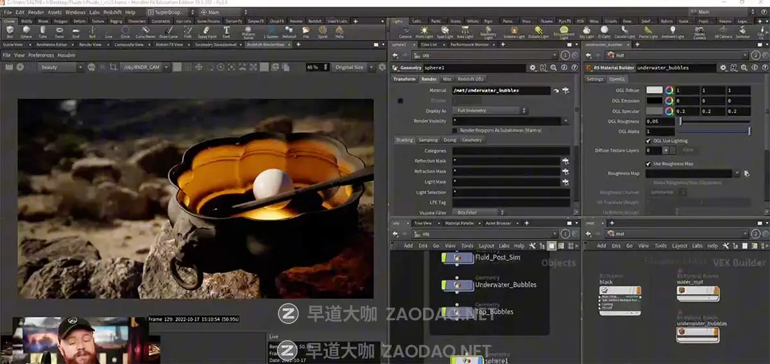Image resolution: width=770 pixels, height=364 pixels.
Task: Click the Material path input field
Action: [x=501, y=91]
